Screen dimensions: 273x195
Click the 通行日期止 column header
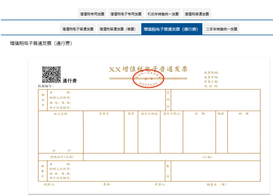(x=172, y=114)
